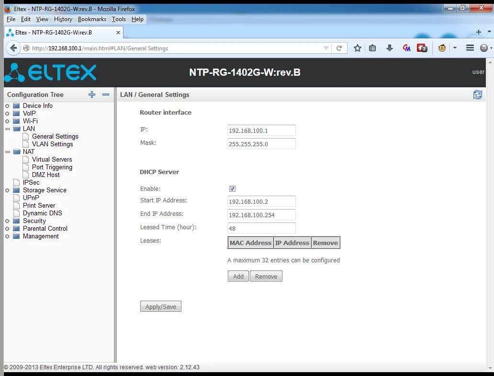494x376 pixels.
Task: Open Virtual Servers page
Action: point(52,159)
